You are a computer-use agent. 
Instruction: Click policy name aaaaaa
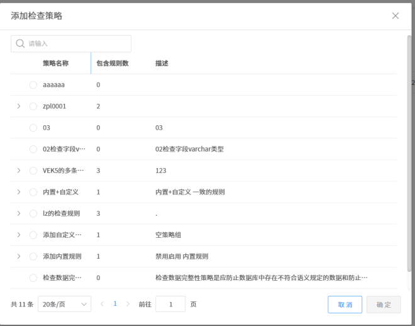pos(53,85)
